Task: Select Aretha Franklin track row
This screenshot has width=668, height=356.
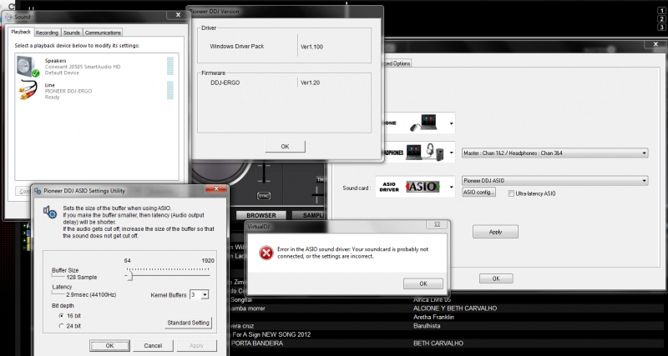Action: pos(433,318)
